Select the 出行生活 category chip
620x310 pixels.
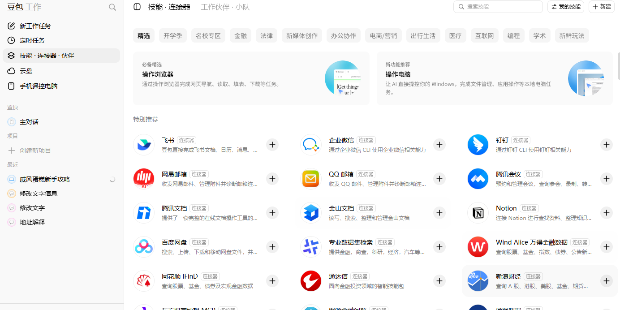click(423, 36)
